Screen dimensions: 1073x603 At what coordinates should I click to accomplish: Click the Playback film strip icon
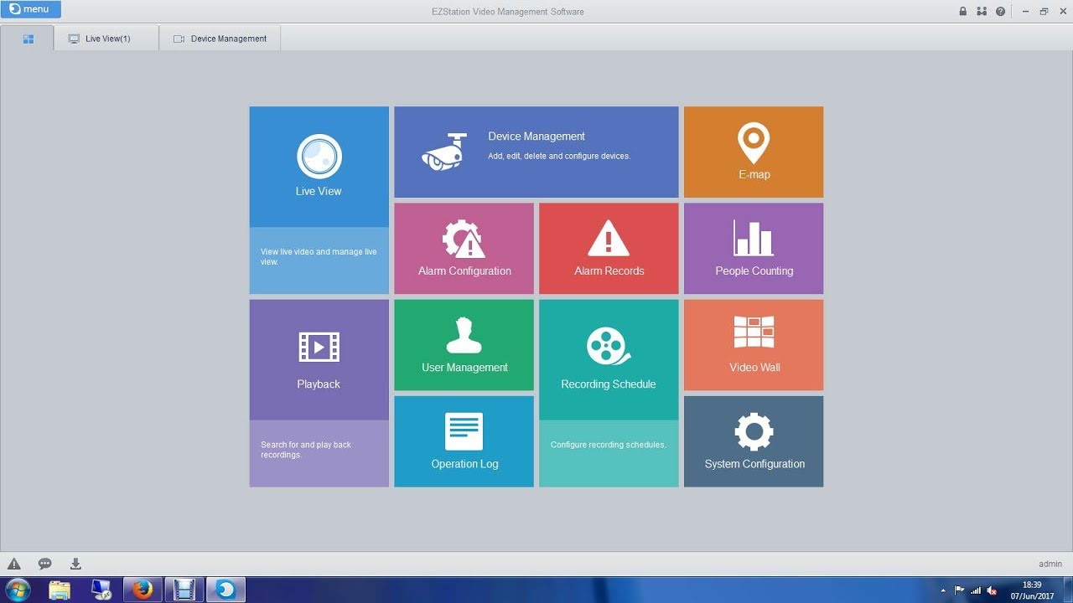(x=319, y=347)
